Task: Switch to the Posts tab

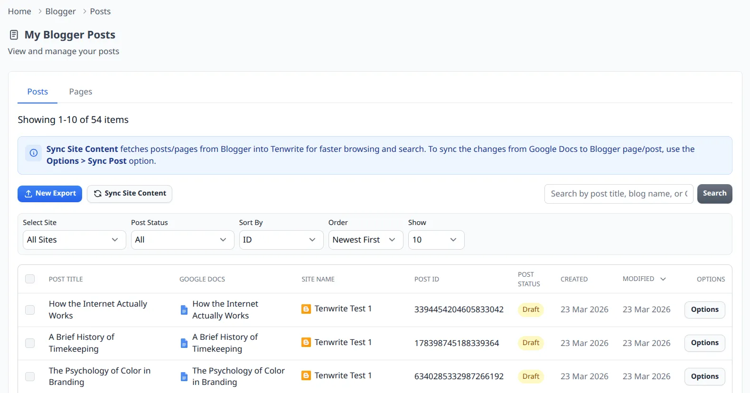Action: click(37, 92)
